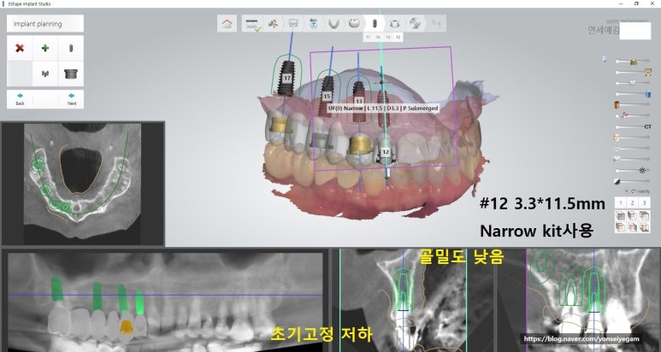
Task: Go to the Home workflow step
Action: pos(227,24)
